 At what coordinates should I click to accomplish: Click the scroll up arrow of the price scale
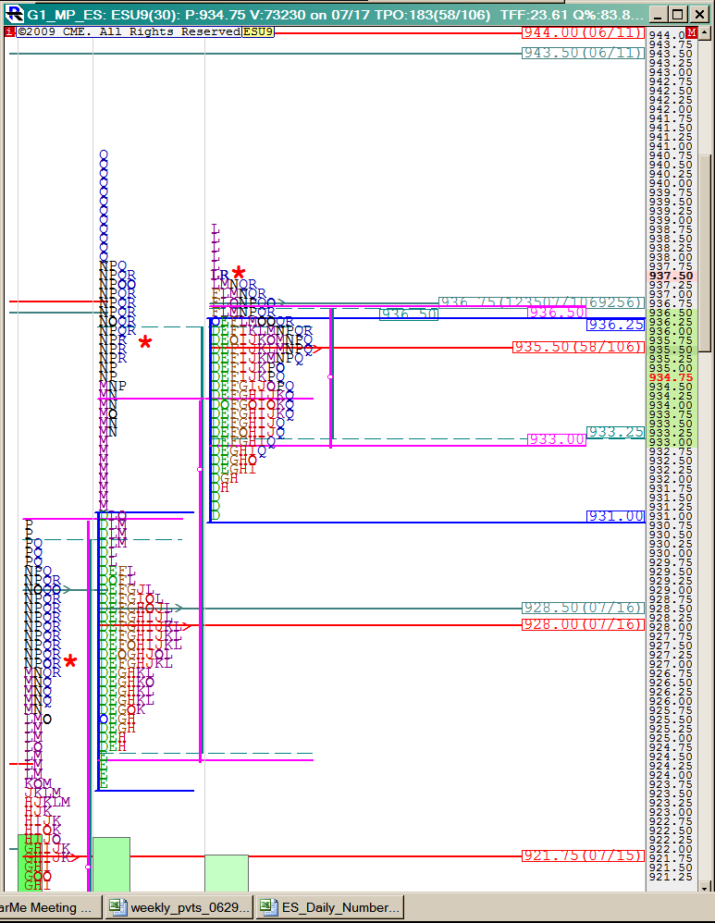(x=705, y=34)
